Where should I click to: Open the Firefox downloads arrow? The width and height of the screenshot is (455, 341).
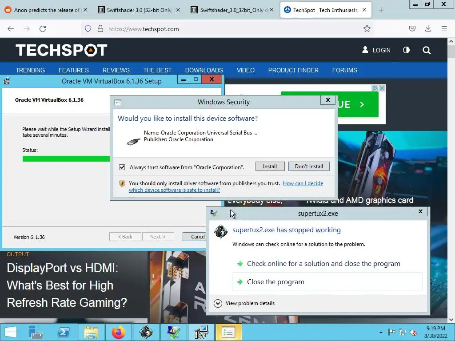pyautogui.click(x=428, y=28)
